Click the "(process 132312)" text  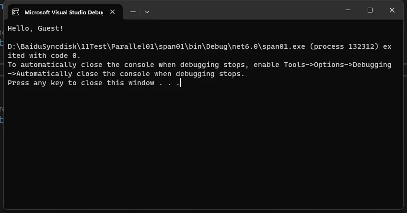pyautogui.click(x=344, y=46)
